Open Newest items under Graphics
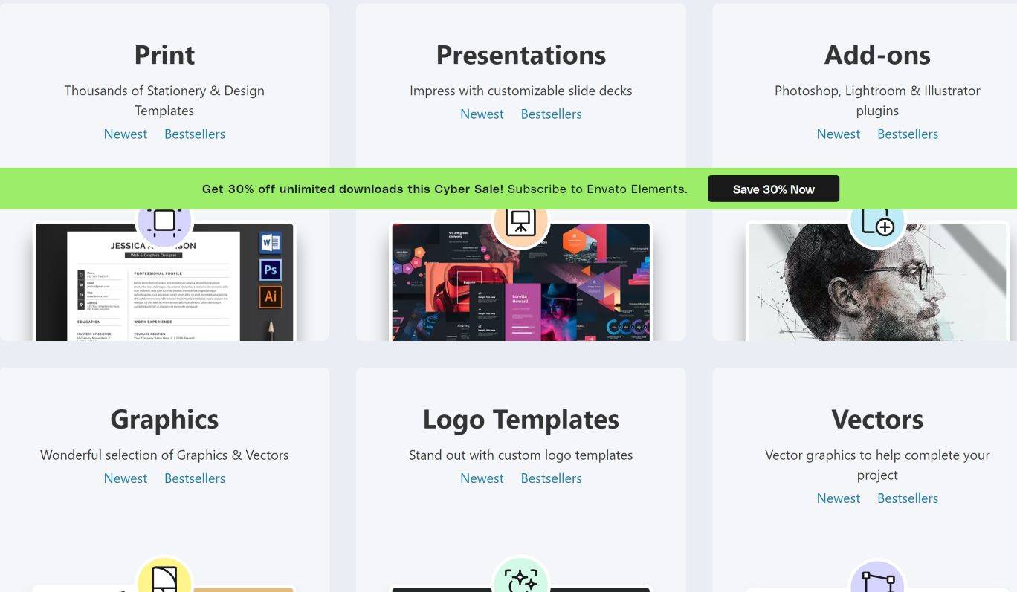This screenshot has height=592, width=1017. point(126,478)
